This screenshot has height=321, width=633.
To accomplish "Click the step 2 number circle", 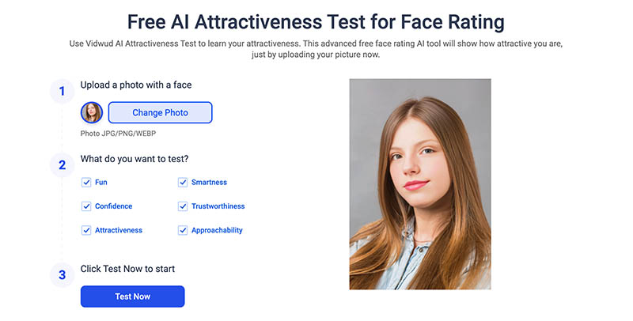I will coord(63,165).
